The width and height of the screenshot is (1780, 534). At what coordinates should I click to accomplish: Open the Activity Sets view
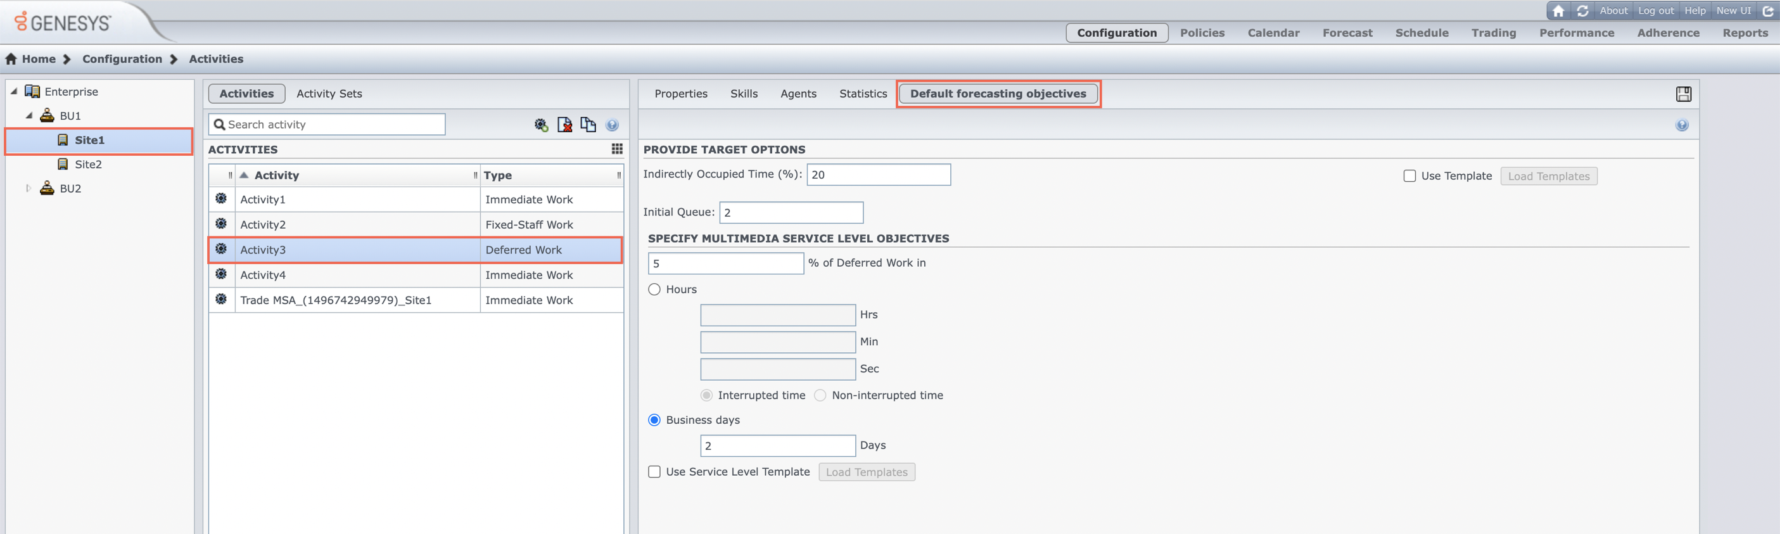tap(329, 94)
